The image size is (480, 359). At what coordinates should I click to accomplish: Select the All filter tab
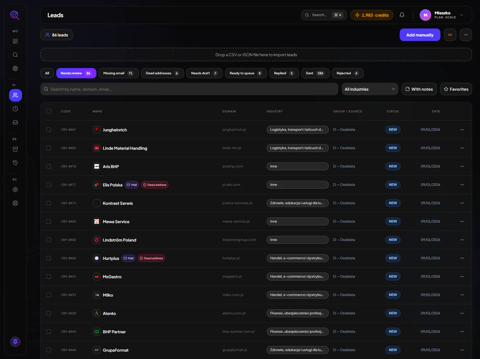pos(47,73)
